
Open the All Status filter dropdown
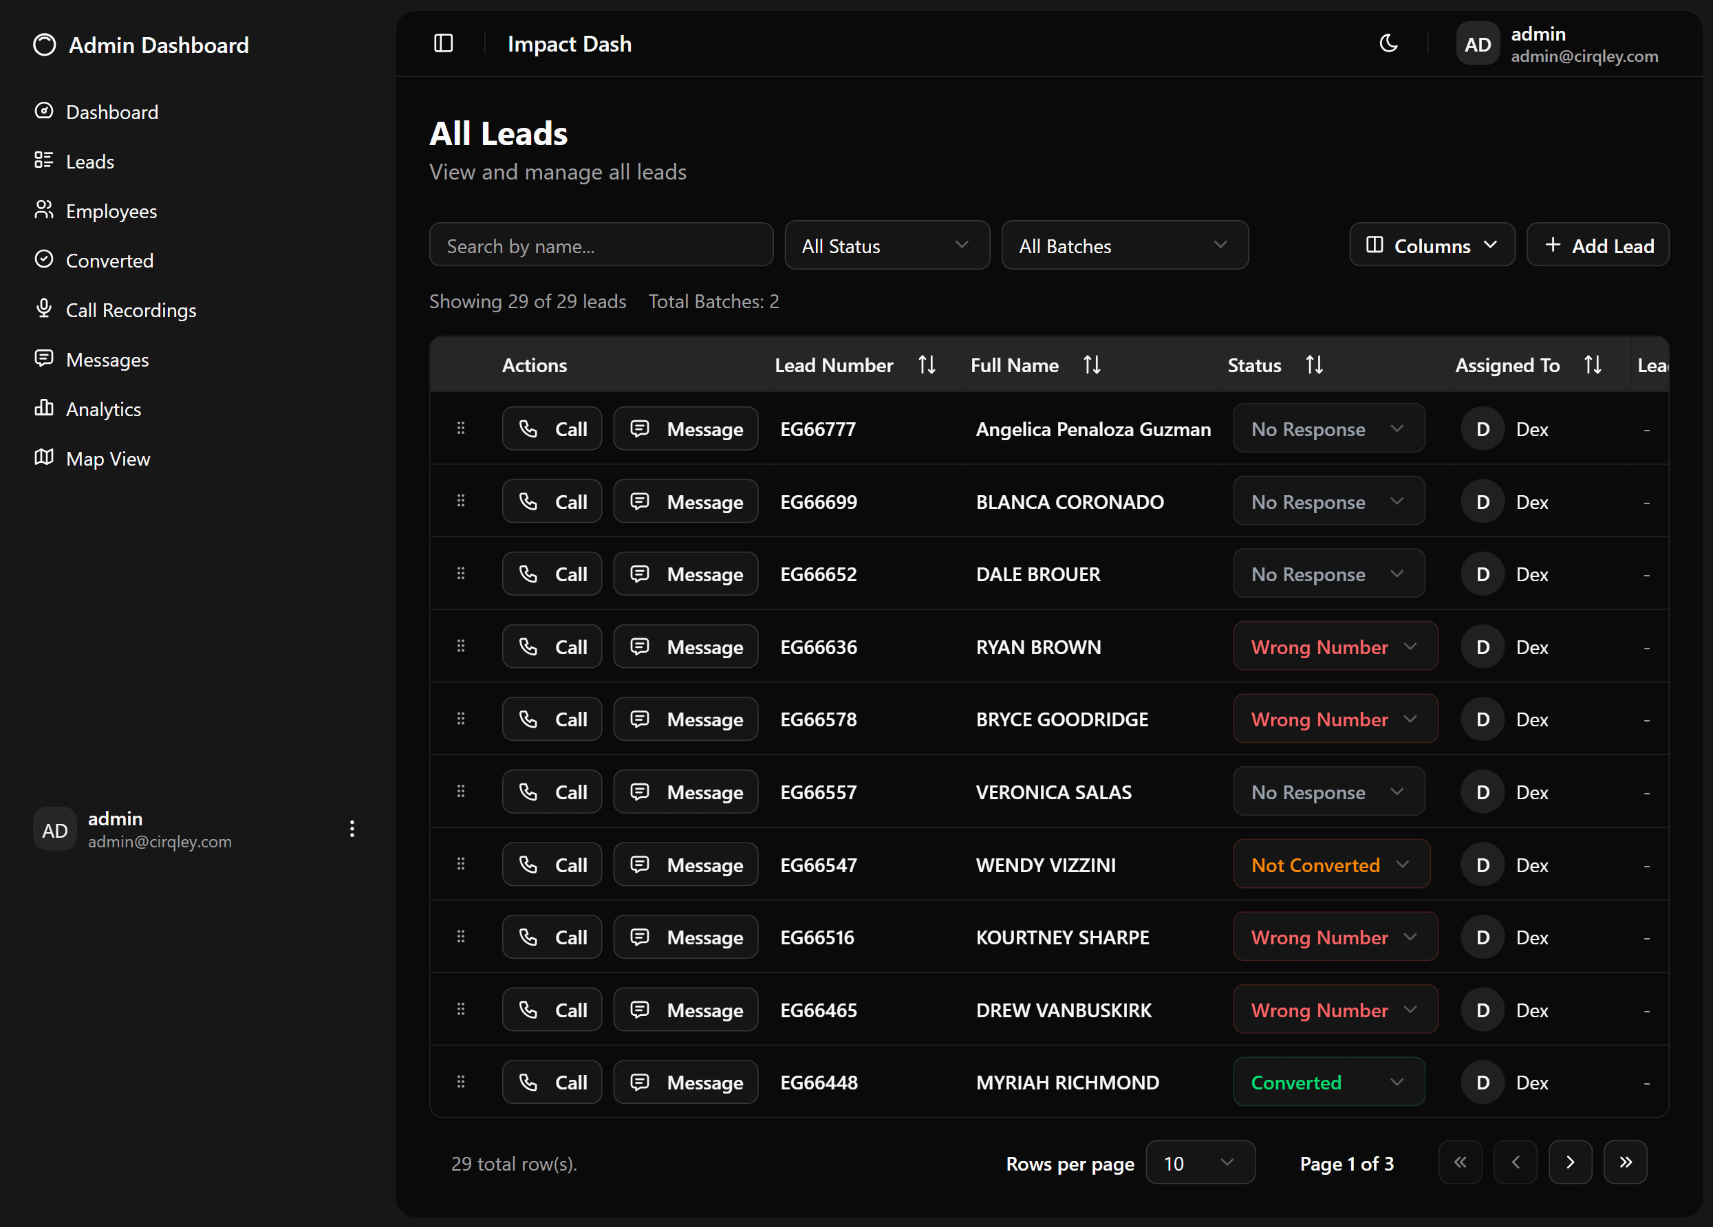(x=887, y=245)
